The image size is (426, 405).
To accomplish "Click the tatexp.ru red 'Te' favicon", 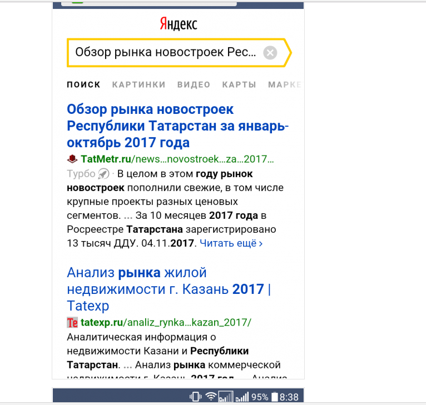I will click(x=72, y=322).
